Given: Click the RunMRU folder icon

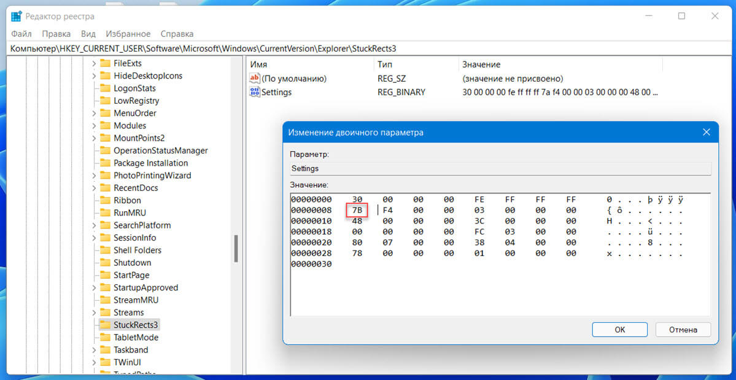Looking at the screenshot, I should [x=105, y=212].
